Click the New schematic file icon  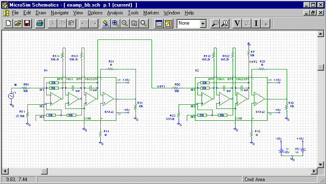pyautogui.click(x=8, y=23)
